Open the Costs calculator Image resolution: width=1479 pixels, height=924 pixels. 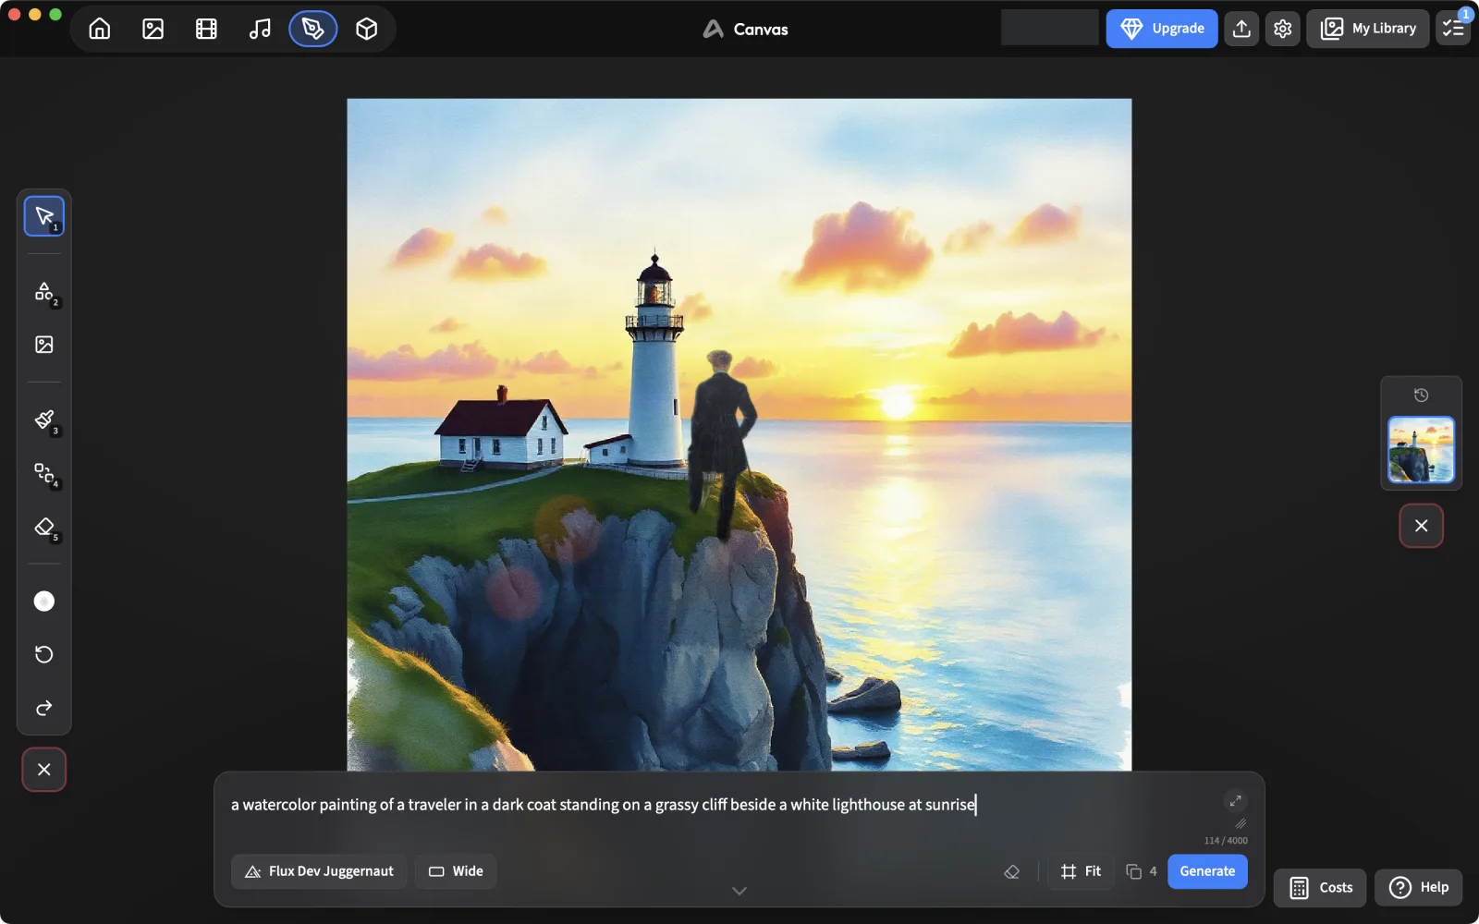[x=1320, y=888]
